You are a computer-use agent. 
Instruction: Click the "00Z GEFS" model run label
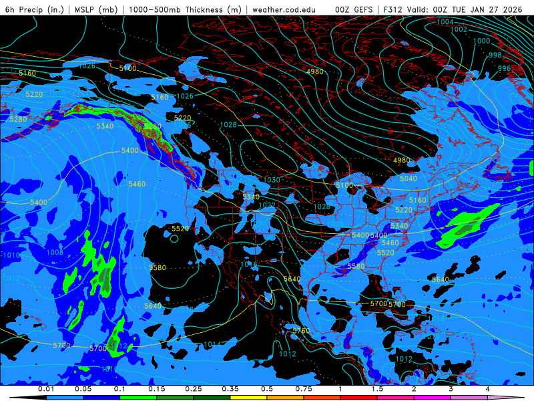coord(354,9)
